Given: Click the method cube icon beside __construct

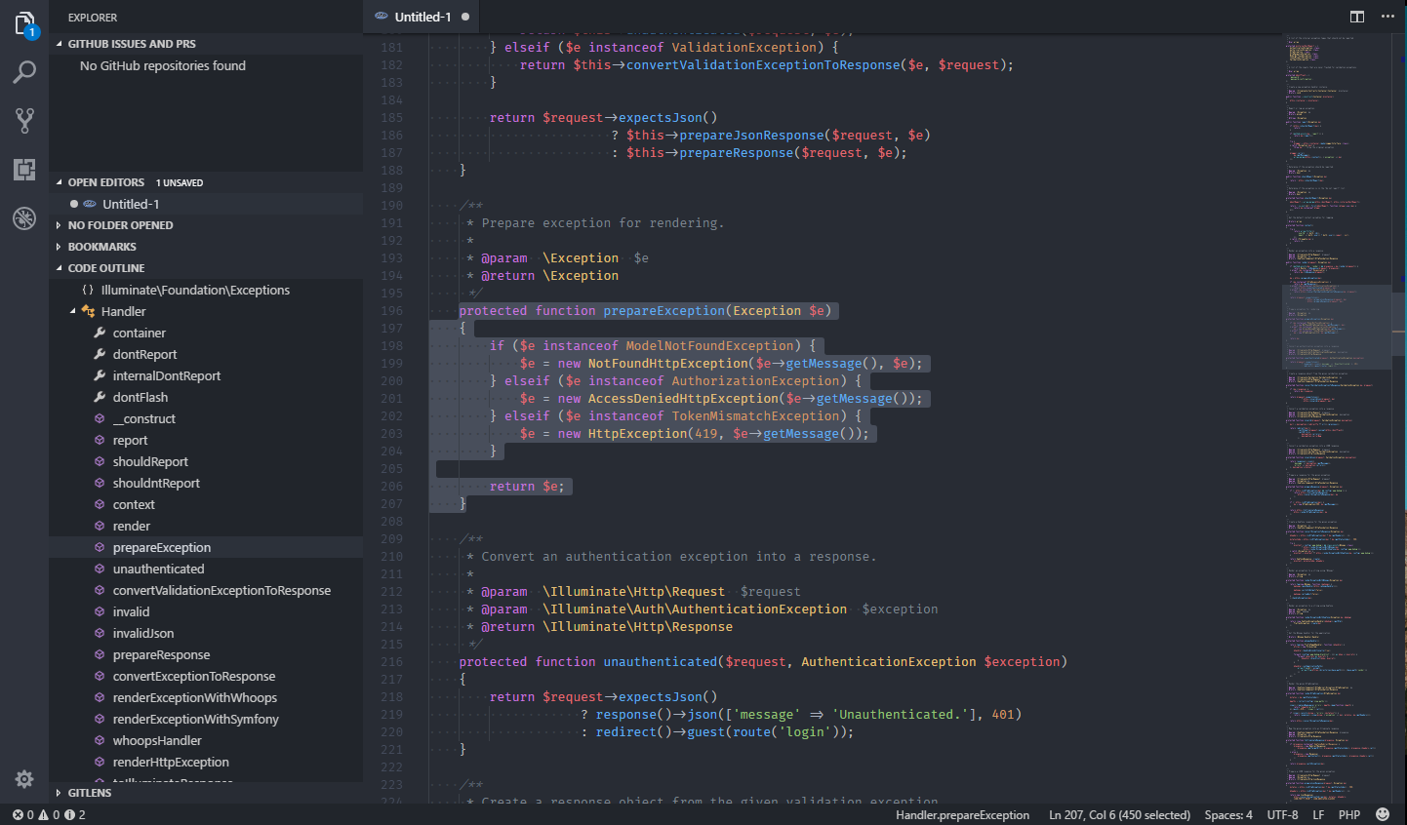Looking at the screenshot, I should 100,418.
